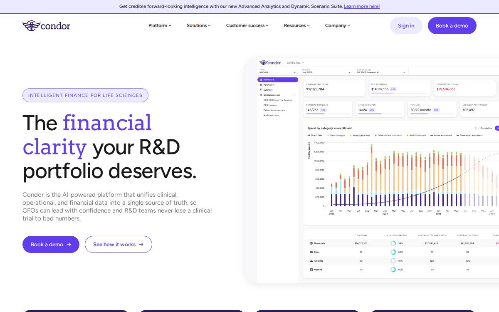Click the Patients Enrolled progress bar
Viewport: 499px width, 312px height.
click(328, 114)
